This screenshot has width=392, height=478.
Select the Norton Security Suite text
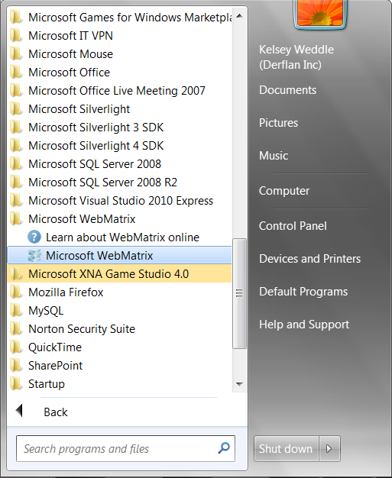tap(82, 329)
